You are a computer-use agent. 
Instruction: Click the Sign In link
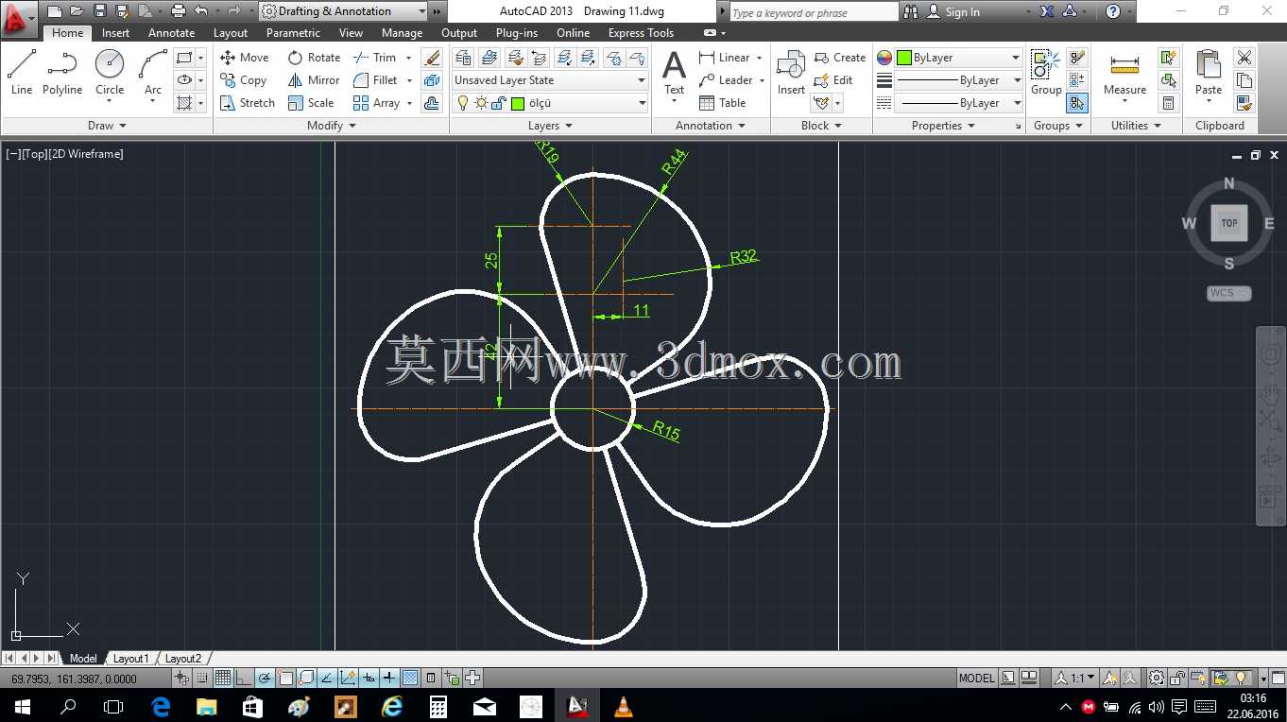[x=963, y=12]
